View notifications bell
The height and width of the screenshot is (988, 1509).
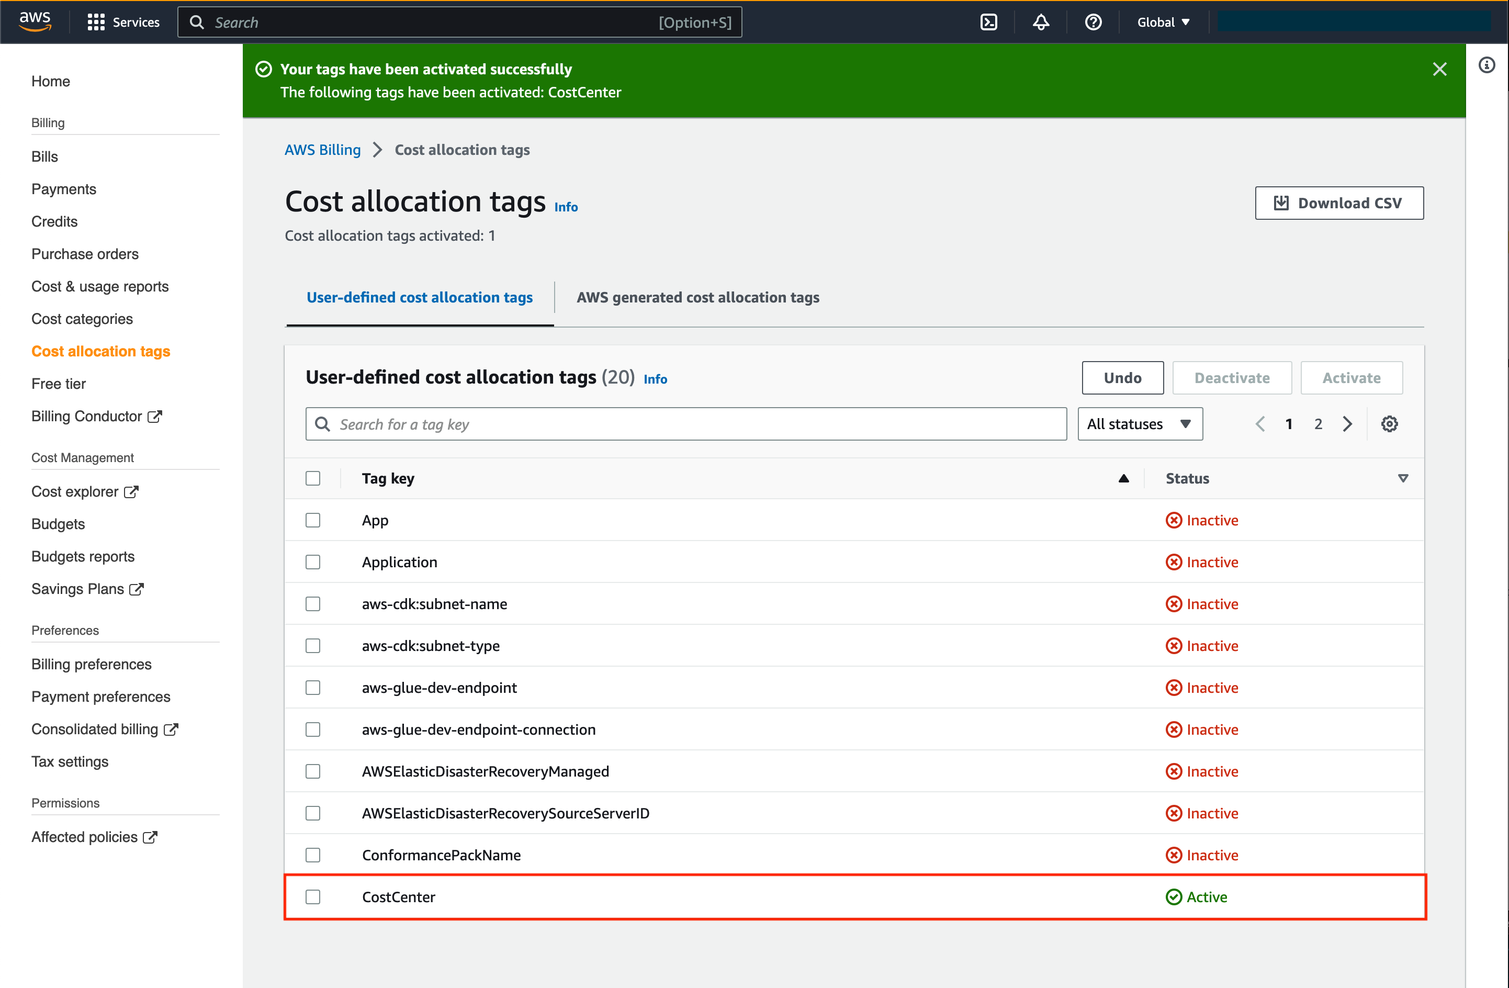[1041, 21]
